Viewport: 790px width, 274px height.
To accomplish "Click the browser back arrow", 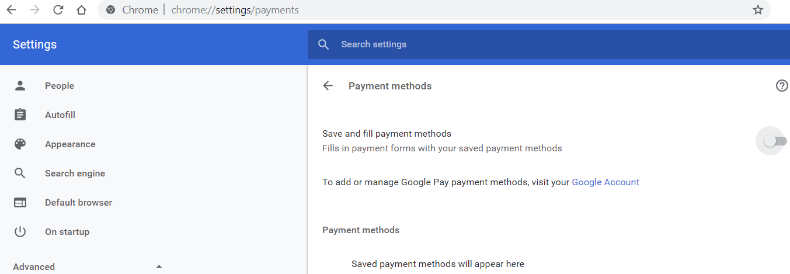I will click(11, 10).
